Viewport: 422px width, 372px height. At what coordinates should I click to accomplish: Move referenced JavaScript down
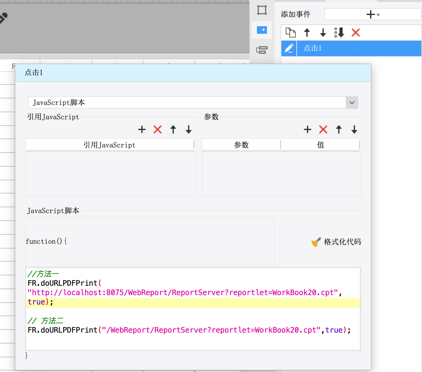click(x=188, y=129)
